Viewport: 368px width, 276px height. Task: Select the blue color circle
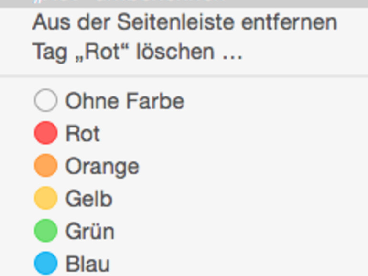click(46, 264)
